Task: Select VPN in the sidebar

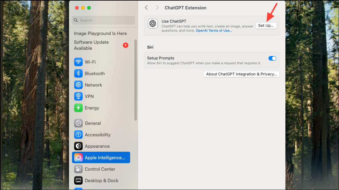Action: click(x=101, y=96)
